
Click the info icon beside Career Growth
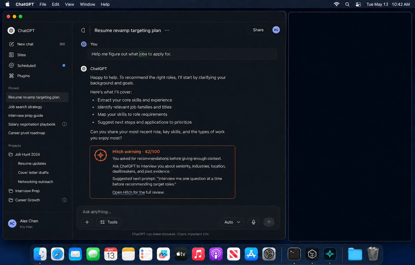click(64, 200)
